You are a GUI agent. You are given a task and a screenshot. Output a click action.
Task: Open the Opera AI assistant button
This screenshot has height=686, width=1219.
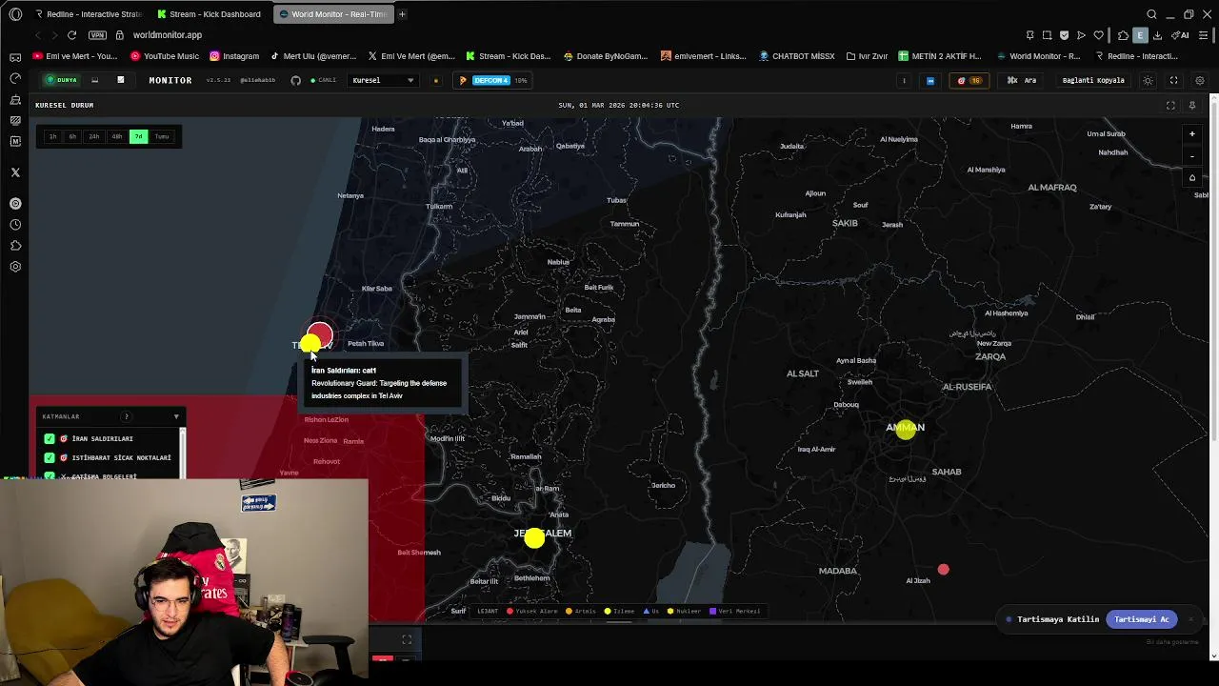(1181, 35)
